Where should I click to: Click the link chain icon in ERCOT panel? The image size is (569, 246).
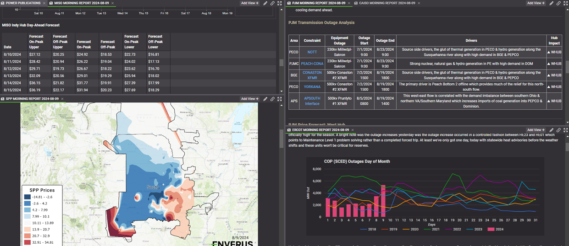pyautogui.click(x=558, y=130)
